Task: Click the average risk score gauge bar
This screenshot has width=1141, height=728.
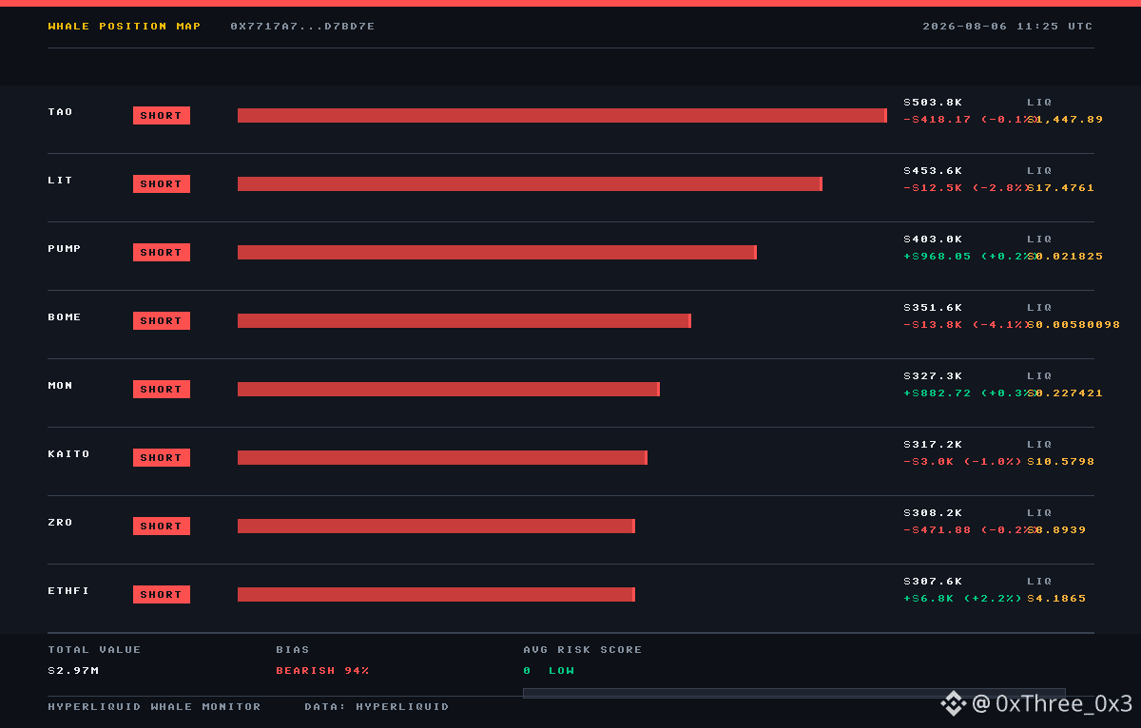Action: tap(794, 693)
